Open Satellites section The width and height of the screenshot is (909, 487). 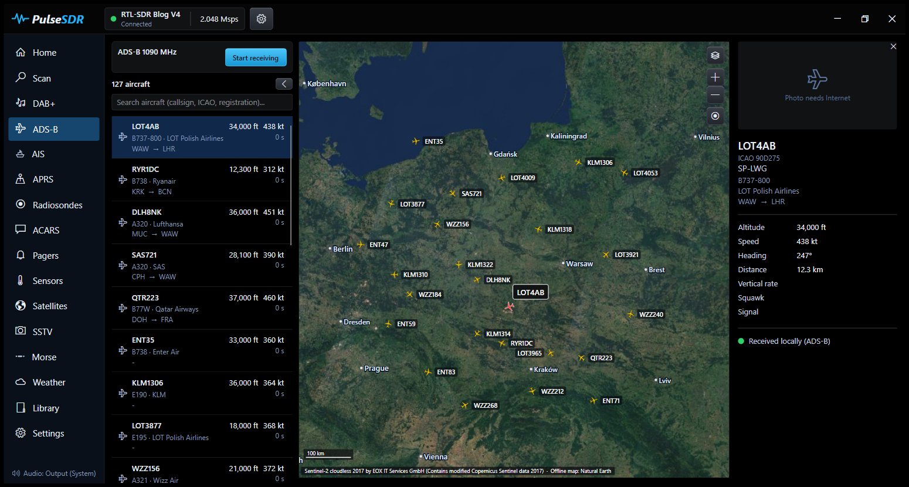(x=54, y=306)
